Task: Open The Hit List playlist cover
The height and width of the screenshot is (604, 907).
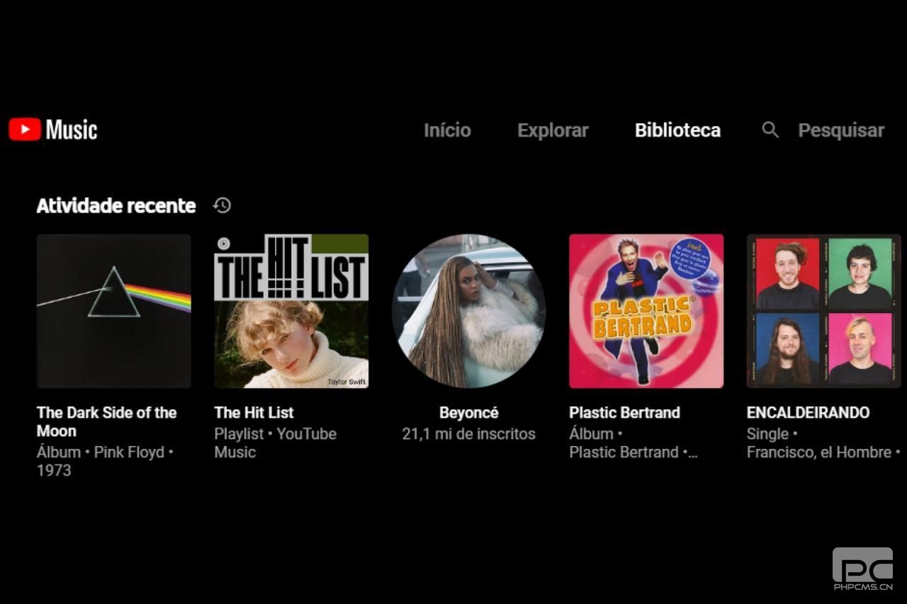Action: pos(291,311)
